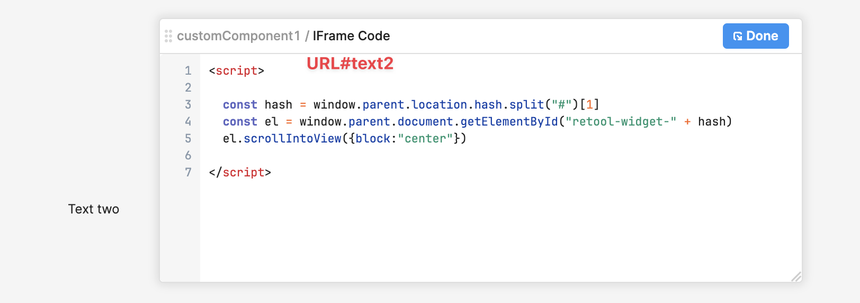The width and height of the screenshot is (860, 303).
Task: Click the drag handle dots icon
Action: (168, 36)
